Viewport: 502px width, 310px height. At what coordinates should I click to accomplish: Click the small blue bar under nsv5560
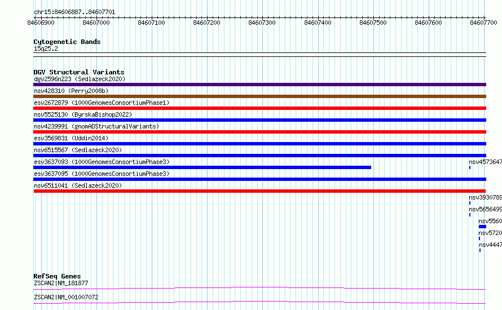482,227
